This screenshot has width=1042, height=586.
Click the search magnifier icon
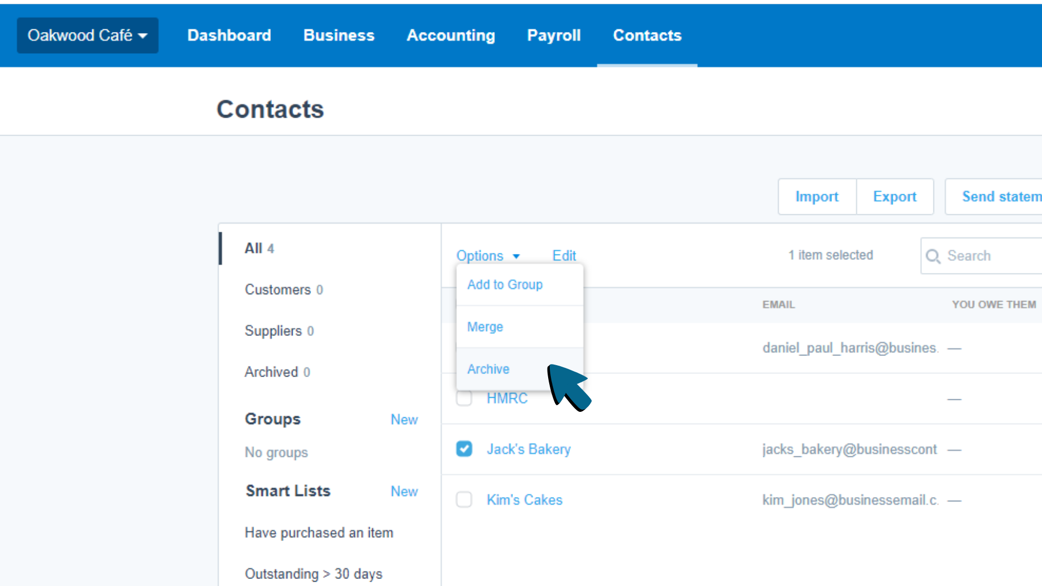click(x=933, y=256)
